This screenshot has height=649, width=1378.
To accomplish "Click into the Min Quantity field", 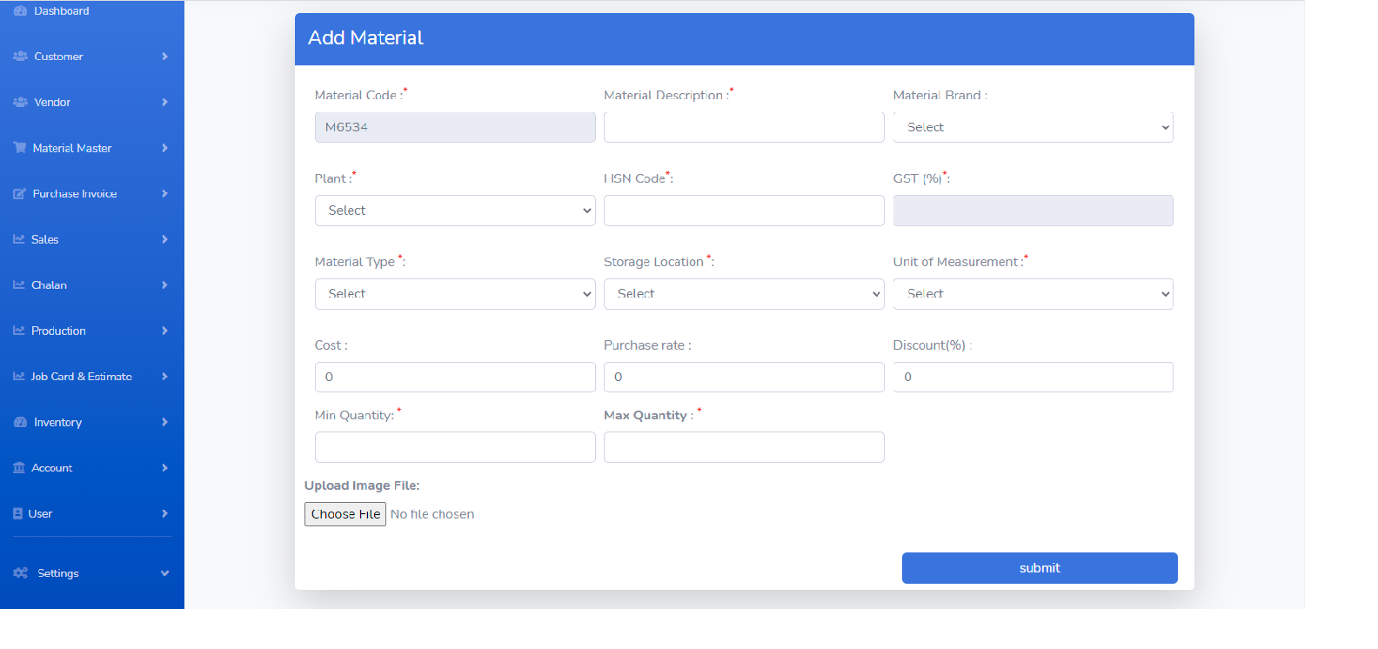I will pos(455,447).
